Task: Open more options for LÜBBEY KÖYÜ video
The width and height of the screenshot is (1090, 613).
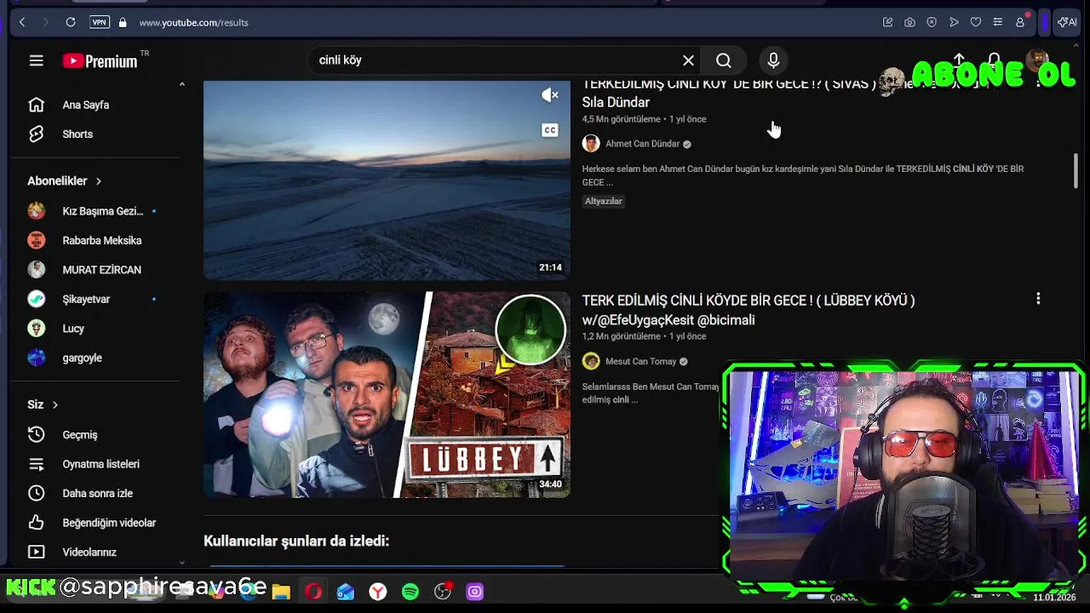Action: click(x=1038, y=299)
